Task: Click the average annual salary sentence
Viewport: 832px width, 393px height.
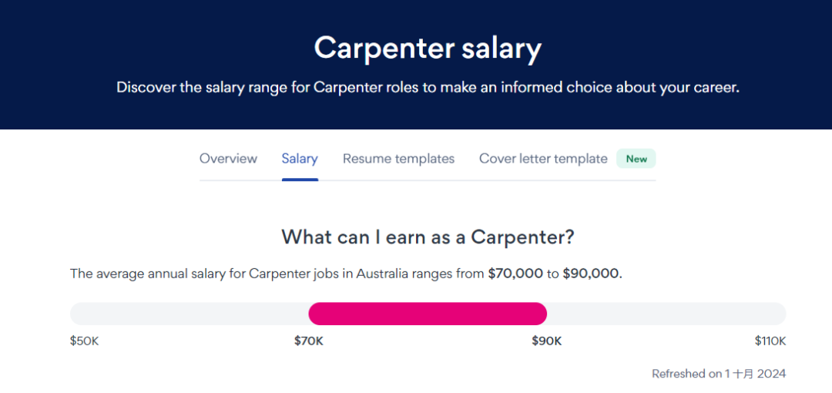Action: click(x=345, y=274)
